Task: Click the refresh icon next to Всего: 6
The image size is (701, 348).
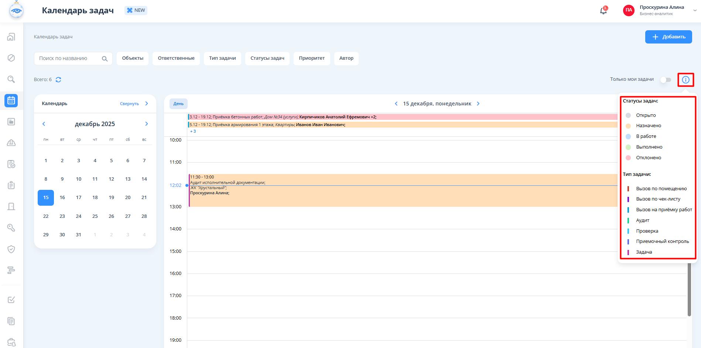Action: [58, 80]
